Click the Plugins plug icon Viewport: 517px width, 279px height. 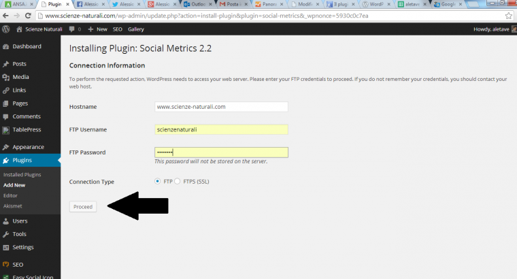click(x=5, y=161)
